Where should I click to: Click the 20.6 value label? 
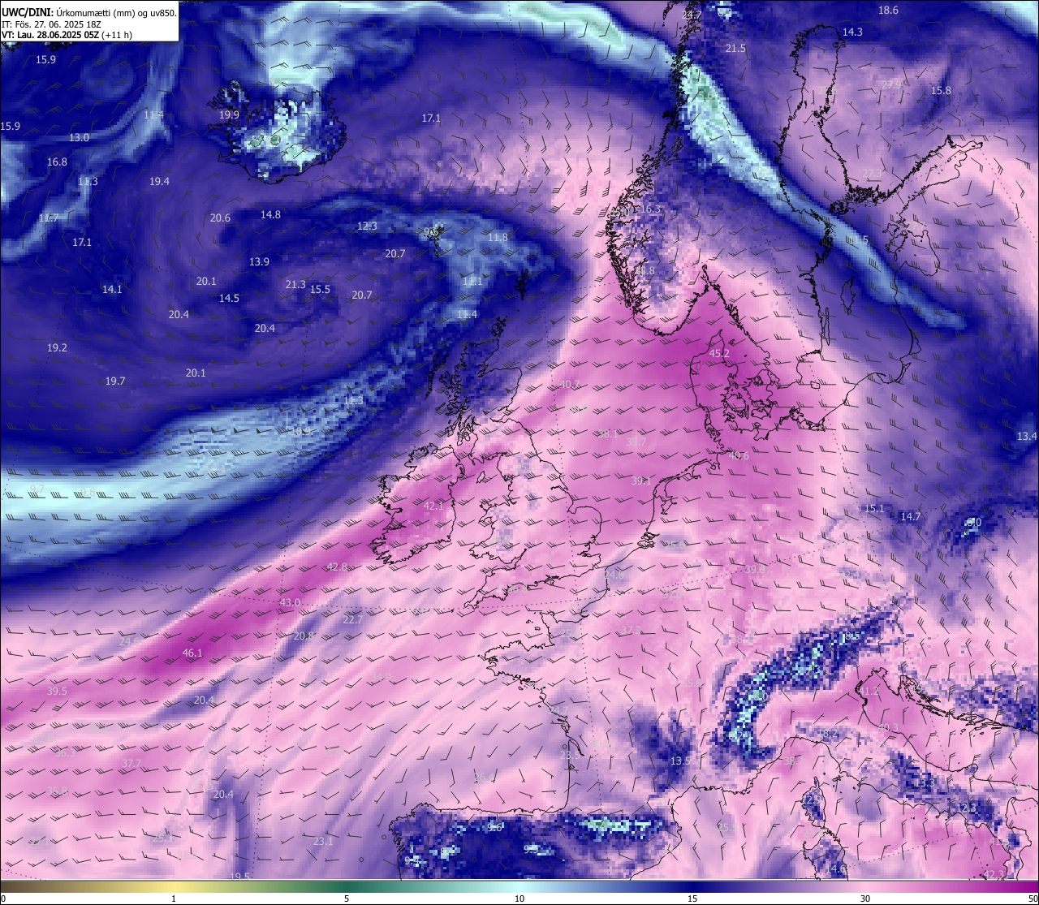(x=220, y=218)
